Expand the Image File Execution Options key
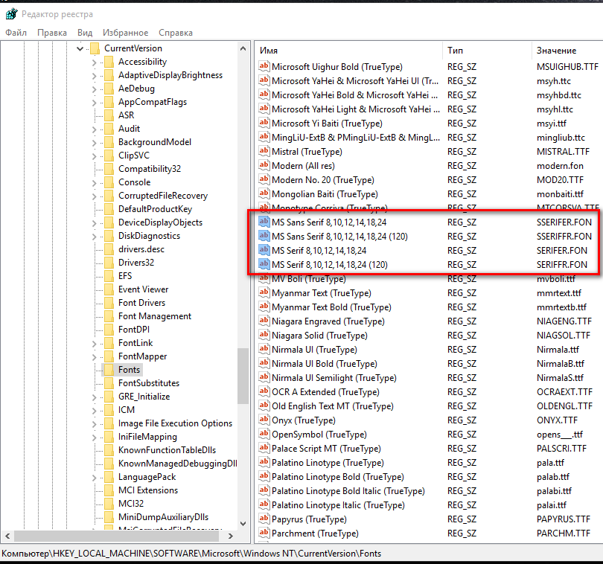603x564 pixels. point(94,423)
